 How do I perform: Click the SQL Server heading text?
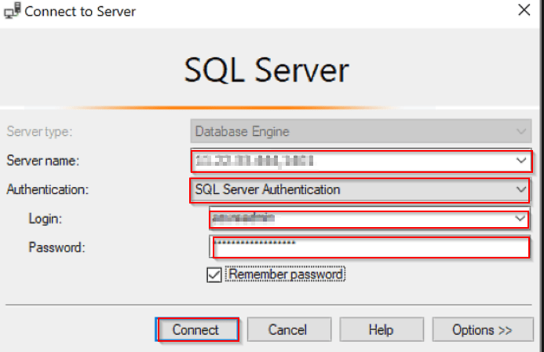[x=266, y=70]
